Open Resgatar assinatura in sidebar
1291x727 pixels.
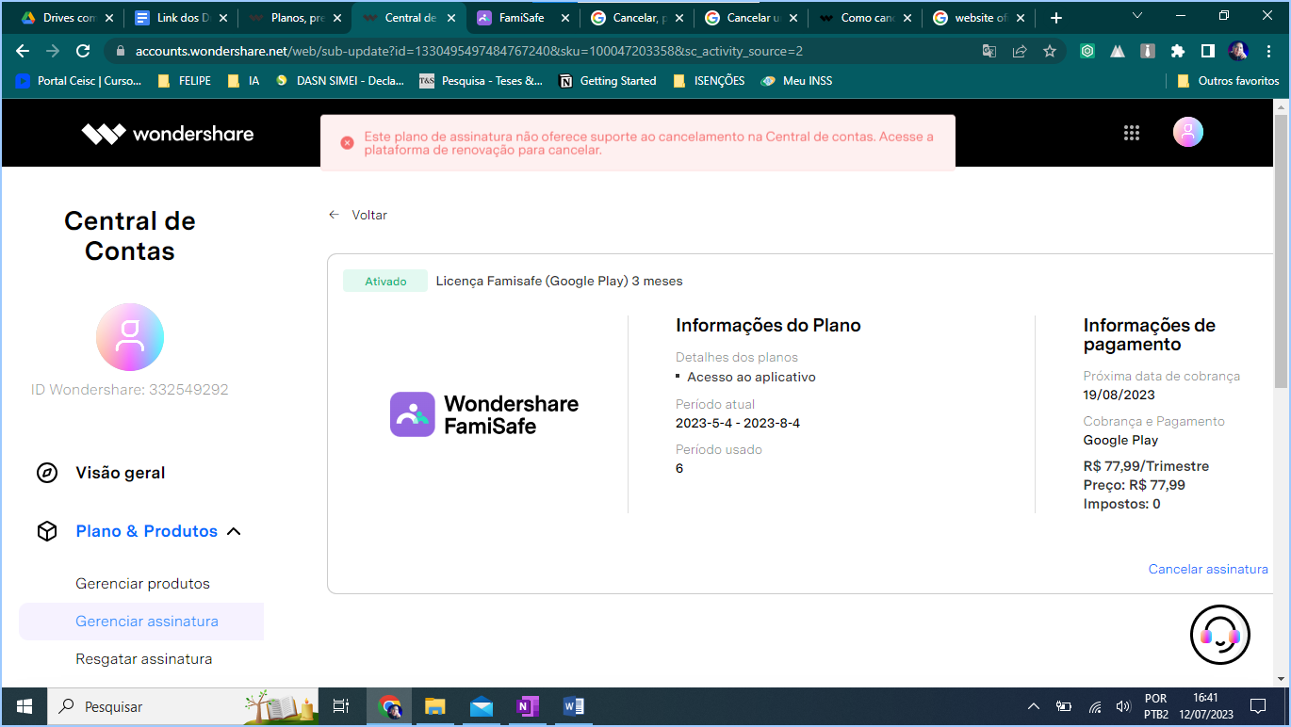pyautogui.click(x=143, y=659)
